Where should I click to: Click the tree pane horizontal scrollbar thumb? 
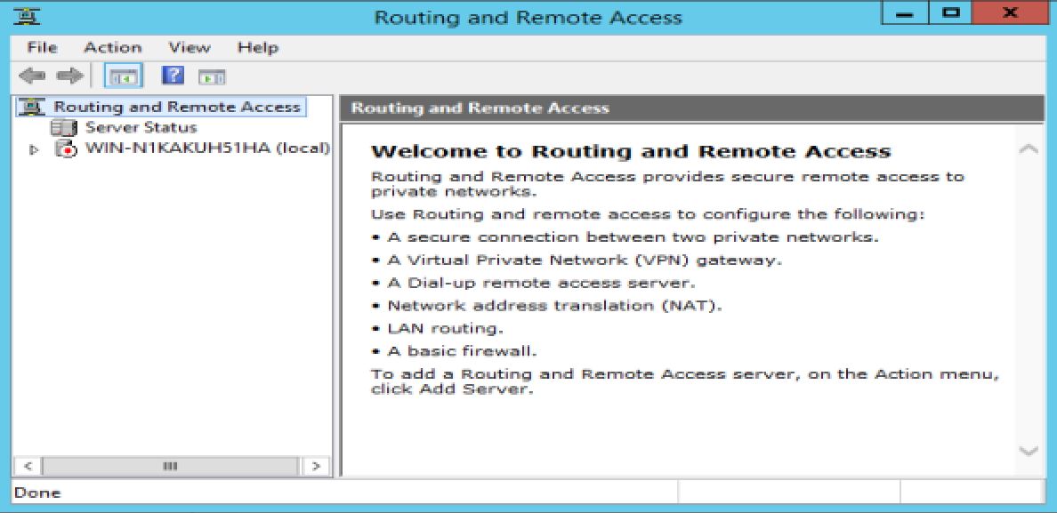pyautogui.click(x=170, y=465)
